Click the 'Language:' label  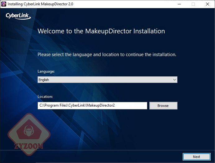pyautogui.click(x=46, y=72)
